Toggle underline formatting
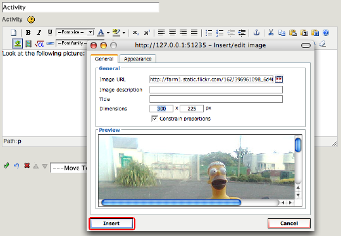The height and width of the screenshot is (236, 341). pos(50,33)
